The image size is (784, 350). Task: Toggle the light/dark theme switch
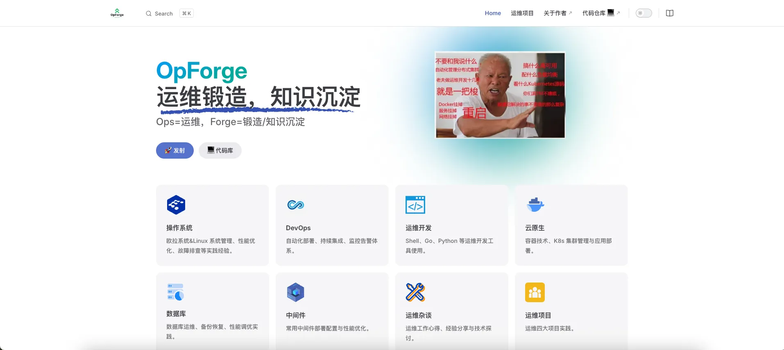[x=644, y=13]
